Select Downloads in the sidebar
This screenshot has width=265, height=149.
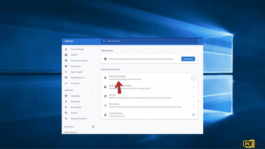coord(75,101)
